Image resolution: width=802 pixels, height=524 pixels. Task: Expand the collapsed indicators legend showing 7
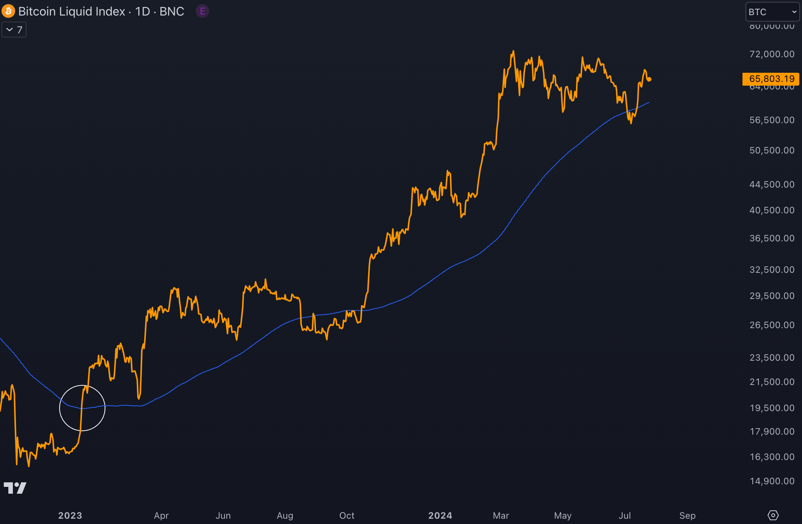point(14,30)
